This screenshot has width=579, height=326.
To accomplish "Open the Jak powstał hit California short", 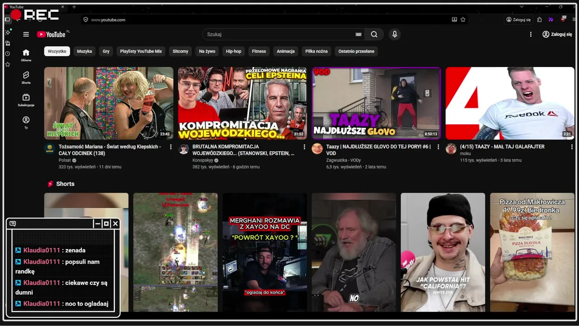I will pyautogui.click(x=443, y=252).
